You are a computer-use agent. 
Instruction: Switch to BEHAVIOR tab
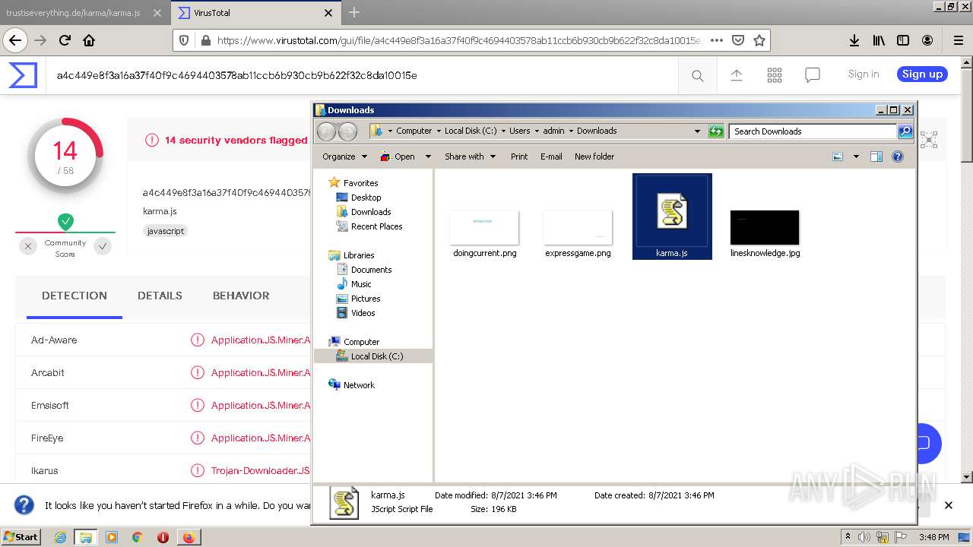[x=241, y=296]
